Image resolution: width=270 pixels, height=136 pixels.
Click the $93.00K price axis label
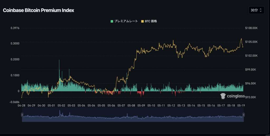coord(250,97)
